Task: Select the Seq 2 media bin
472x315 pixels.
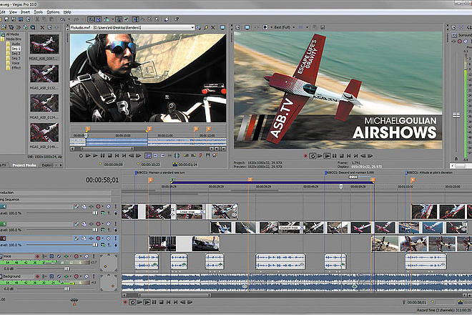Action: 16,54
